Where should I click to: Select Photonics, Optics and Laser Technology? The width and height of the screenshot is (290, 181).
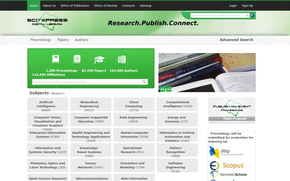coord(48,166)
